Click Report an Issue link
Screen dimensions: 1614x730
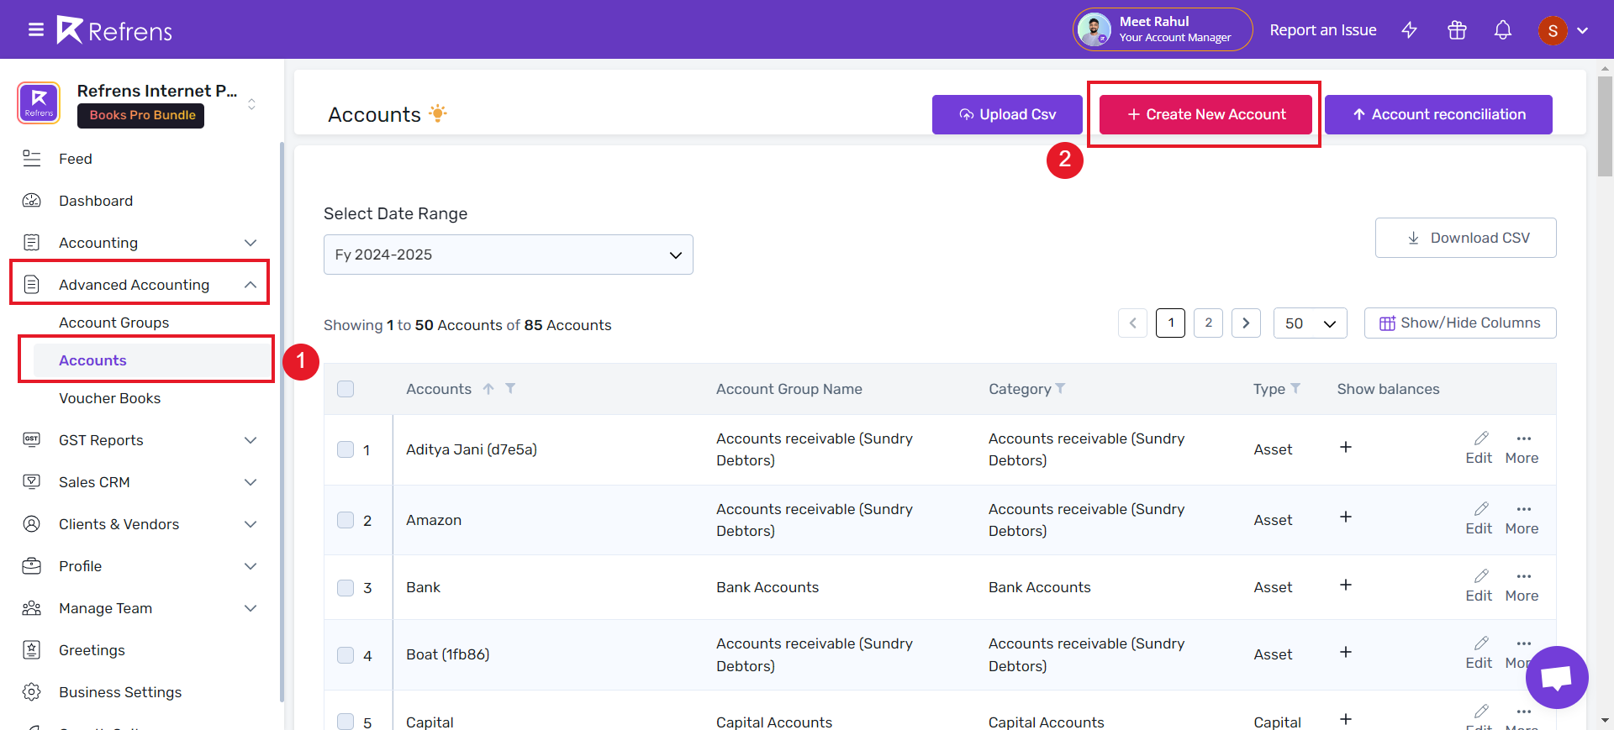tap(1323, 30)
